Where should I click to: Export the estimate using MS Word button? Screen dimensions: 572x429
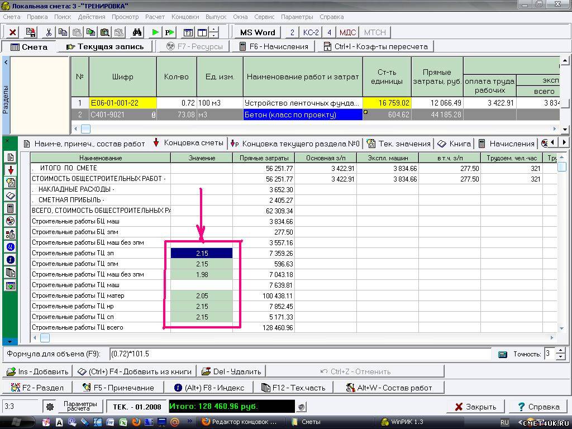coord(258,32)
